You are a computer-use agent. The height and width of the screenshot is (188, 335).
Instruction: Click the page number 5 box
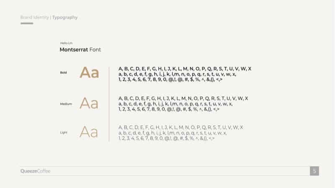pos(314,171)
